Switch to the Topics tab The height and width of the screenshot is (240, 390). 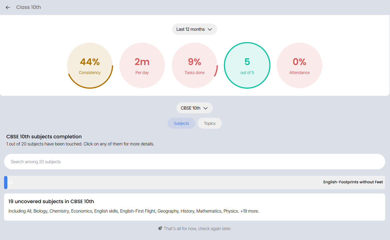209,123
